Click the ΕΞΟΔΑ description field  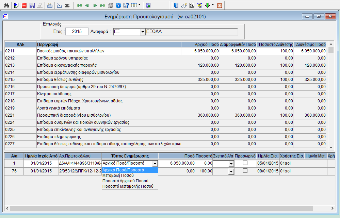coord(192,32)
